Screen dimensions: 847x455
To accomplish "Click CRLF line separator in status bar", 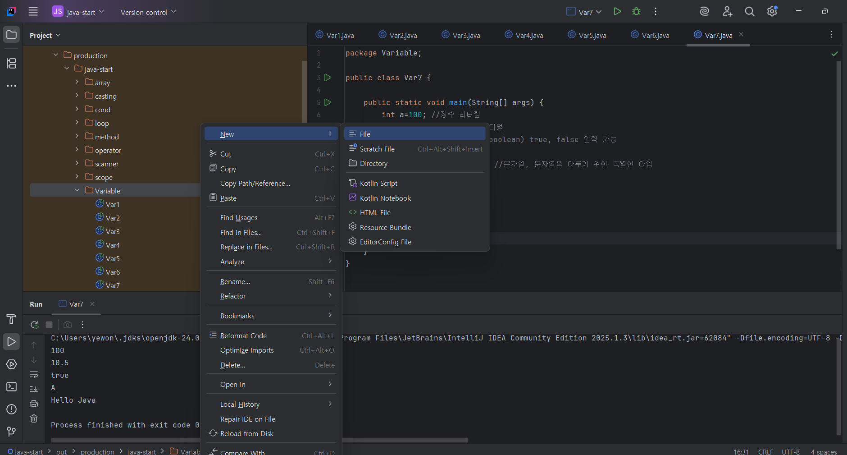I will [x=765, y=451].
